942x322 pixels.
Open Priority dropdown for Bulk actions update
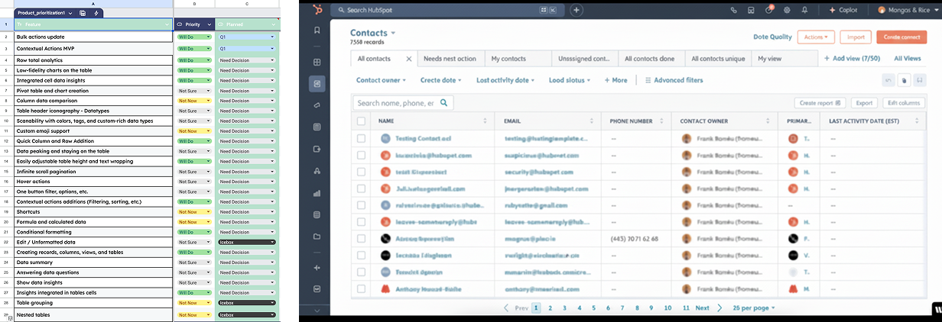click(194, 37)
